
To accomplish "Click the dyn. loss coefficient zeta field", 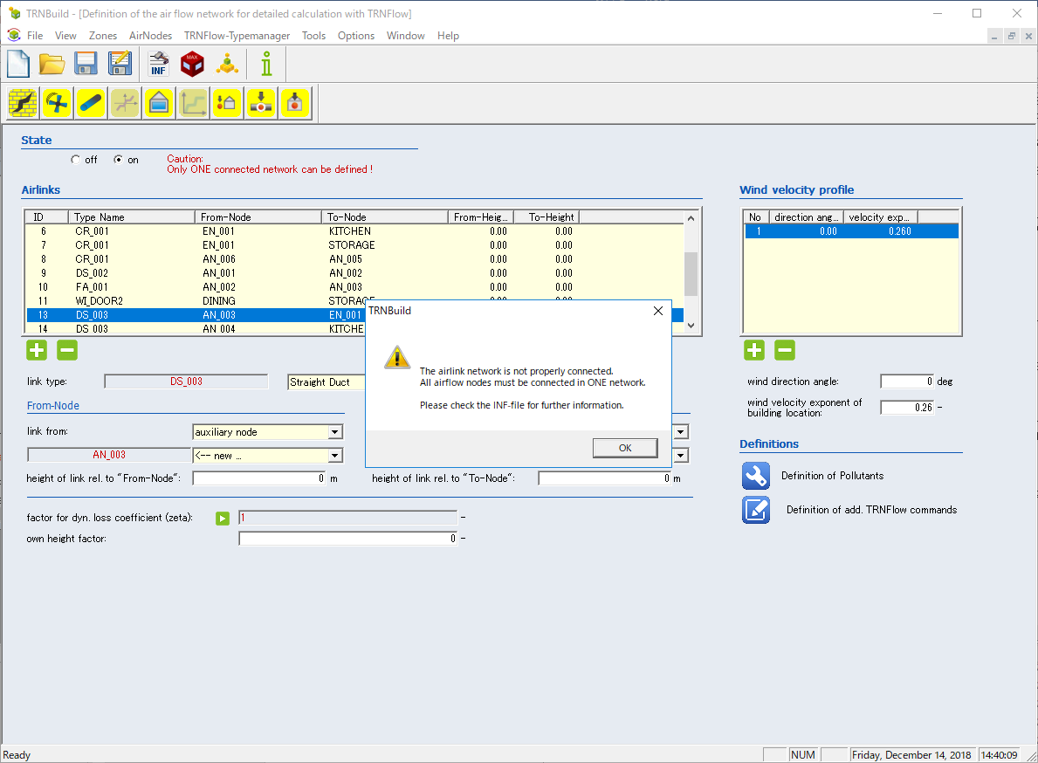I will tap(348, 518).
